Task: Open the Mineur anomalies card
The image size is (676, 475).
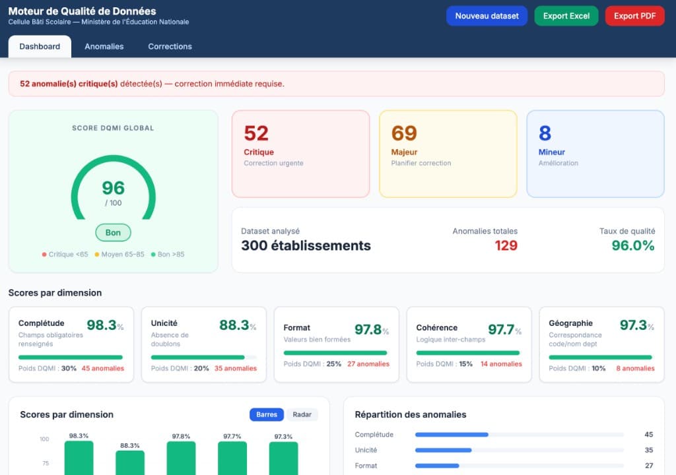Action: point(595,153)
